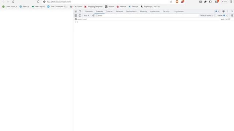Image resolution: width=234 pixels, height=131 pixels.
Task: Open the Brave Rewards triangle icon
Action: pyautogui.click(x=182, y=1)
